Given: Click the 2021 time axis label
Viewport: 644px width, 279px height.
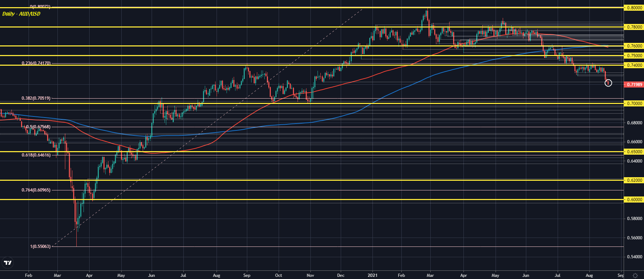Looking at the screenshot, I should [x=373, y=275].
